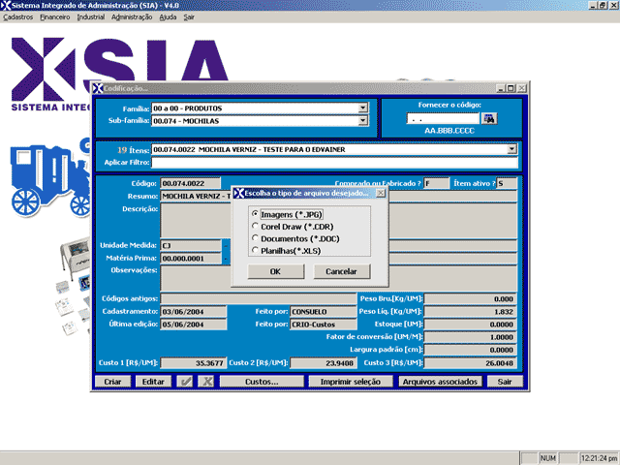
Task: Click the Codificação window title icon
Action: [97, 88]
